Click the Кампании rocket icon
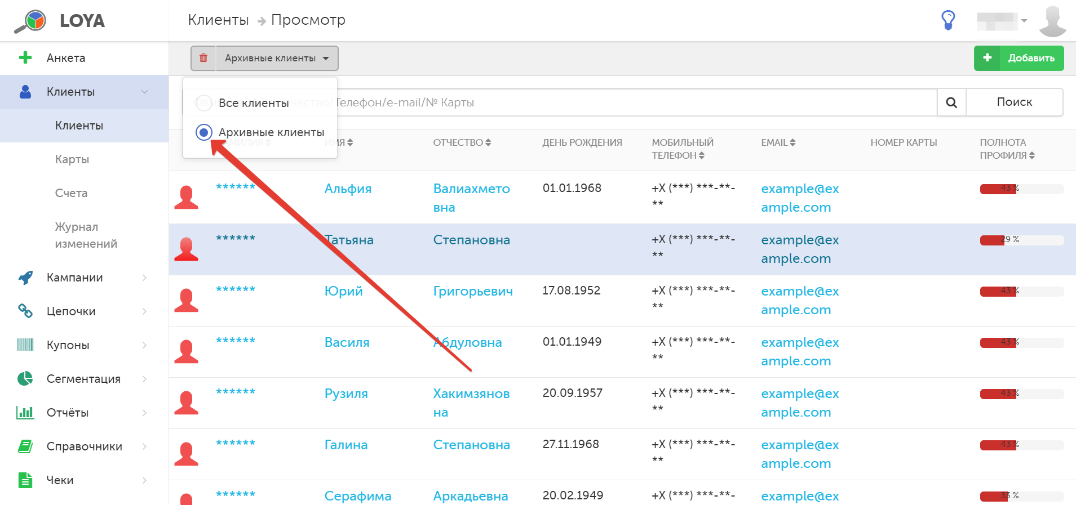1076x505 pixels. pyautogui.click(x=25, y=278)
